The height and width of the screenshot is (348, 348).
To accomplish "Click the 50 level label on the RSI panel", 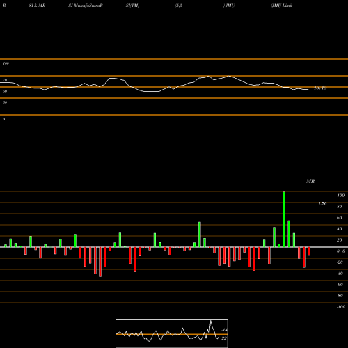I will [5, 91].
